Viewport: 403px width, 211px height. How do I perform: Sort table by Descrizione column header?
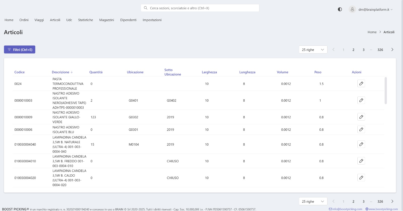pos(60,72)
